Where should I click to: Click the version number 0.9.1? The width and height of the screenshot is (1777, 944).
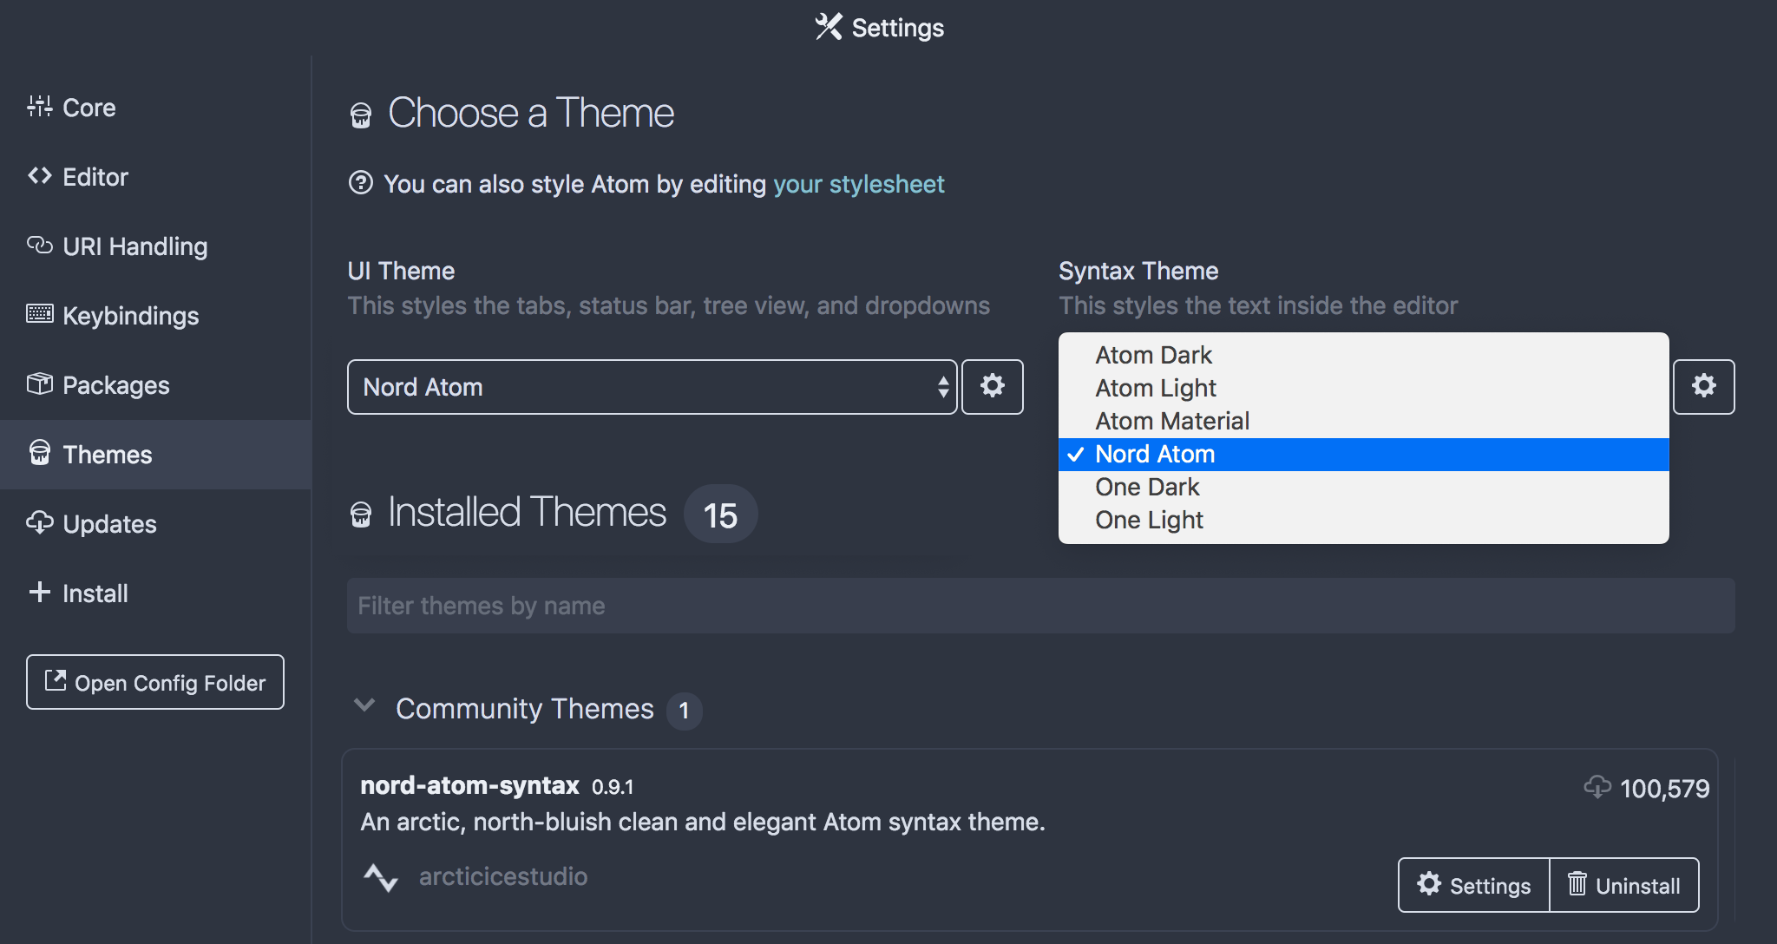point(613,787)
